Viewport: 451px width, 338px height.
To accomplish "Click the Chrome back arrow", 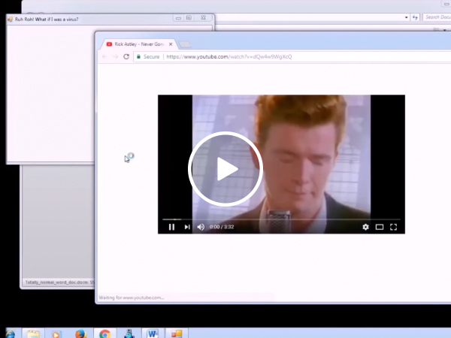I will pos(104,56).
